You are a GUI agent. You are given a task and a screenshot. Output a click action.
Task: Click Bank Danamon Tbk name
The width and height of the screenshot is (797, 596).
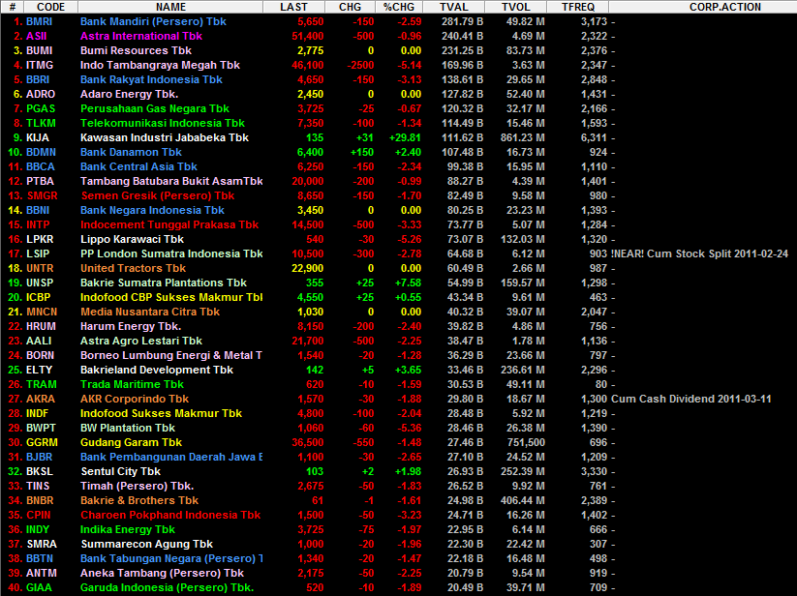pyautogui.click(x=131, y=152)
